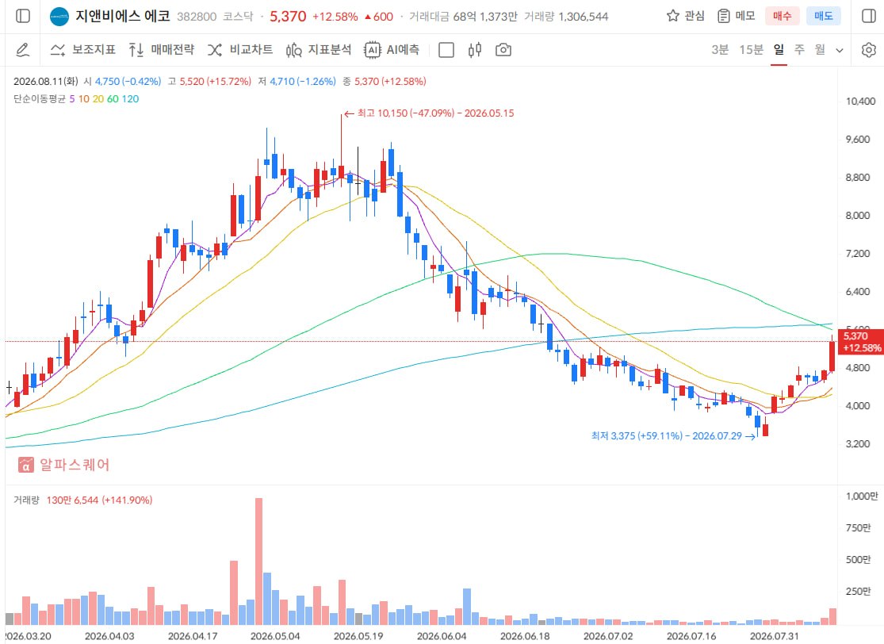Open 매매전략 trading strategy menu
This screenshot has height=644, width=884.
161,50
